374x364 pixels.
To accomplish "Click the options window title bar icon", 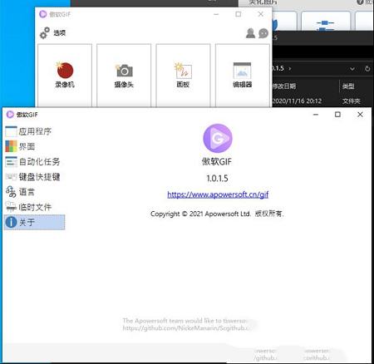I will click(x=10, y=115).
